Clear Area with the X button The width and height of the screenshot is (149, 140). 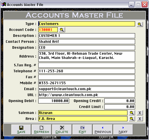(140, 119)
